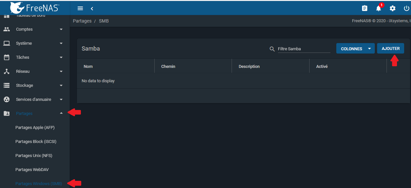Open the alerts bell notification icon
Screen dimensions: 411x188
coord(378,8)
